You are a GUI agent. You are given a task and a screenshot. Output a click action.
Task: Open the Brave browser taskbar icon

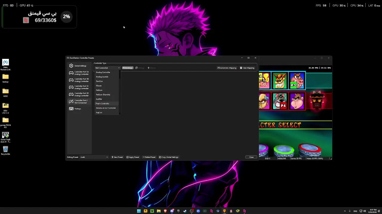[x=165, y=211]
